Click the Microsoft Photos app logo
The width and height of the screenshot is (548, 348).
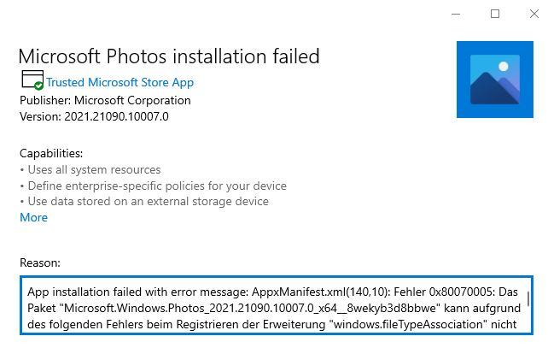click(x=494, y=80)
